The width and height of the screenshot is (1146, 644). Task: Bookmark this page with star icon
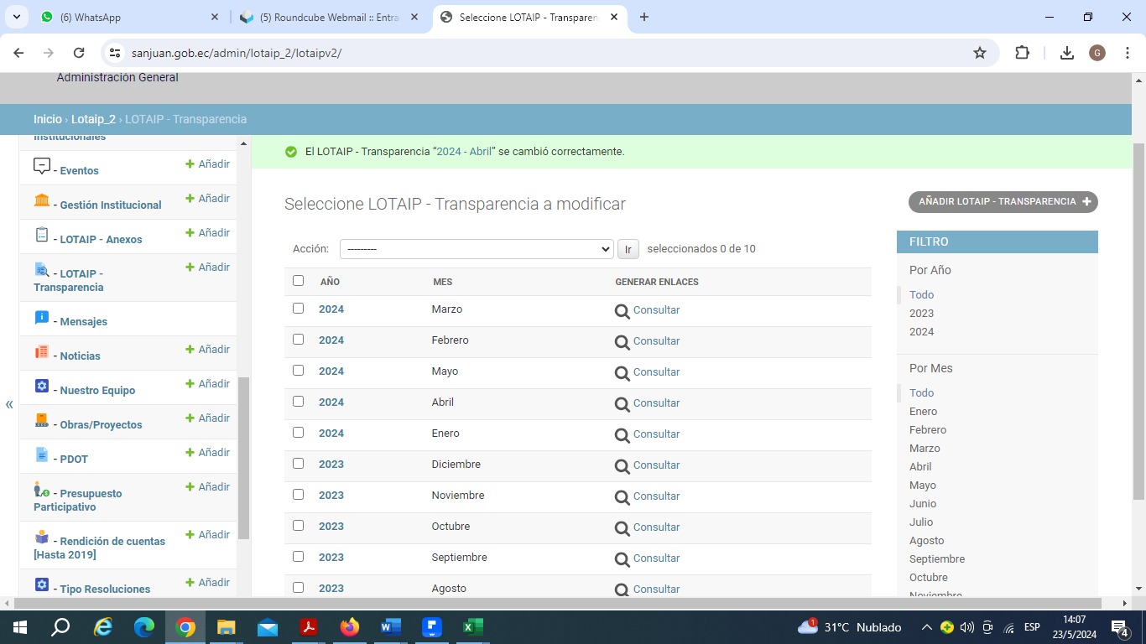click(x=979, y=53)
